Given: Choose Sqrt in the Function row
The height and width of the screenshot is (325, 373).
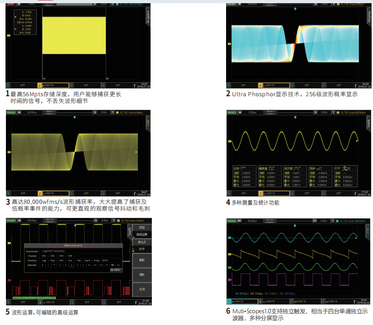Looking at the screenshot, I should [87, 261].
